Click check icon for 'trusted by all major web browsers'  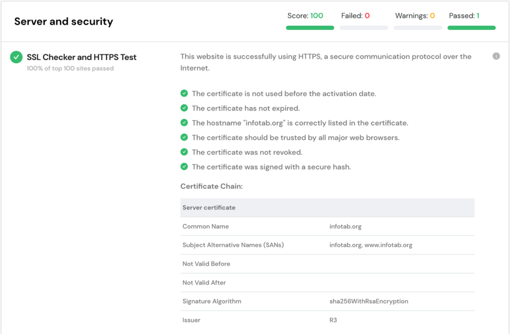(184, 137)
